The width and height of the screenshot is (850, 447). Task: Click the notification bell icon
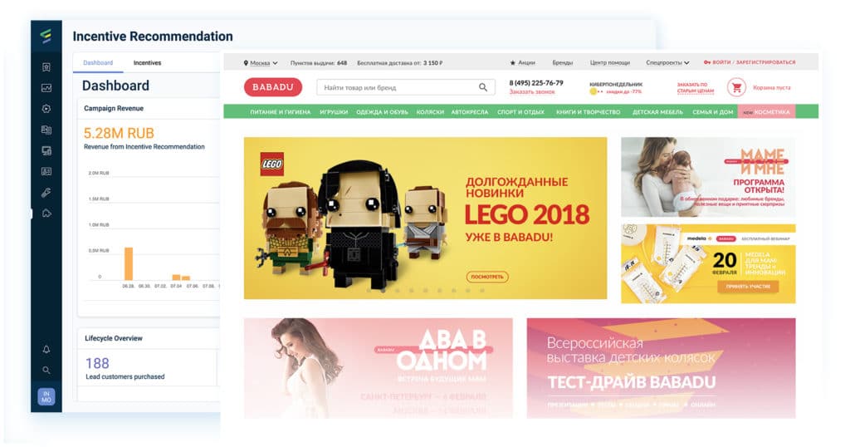click(46, 349)
